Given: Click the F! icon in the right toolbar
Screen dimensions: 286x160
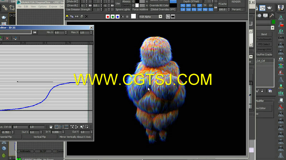Looking at the screenshot, I should pyautogui.click(x=281, y=31).
